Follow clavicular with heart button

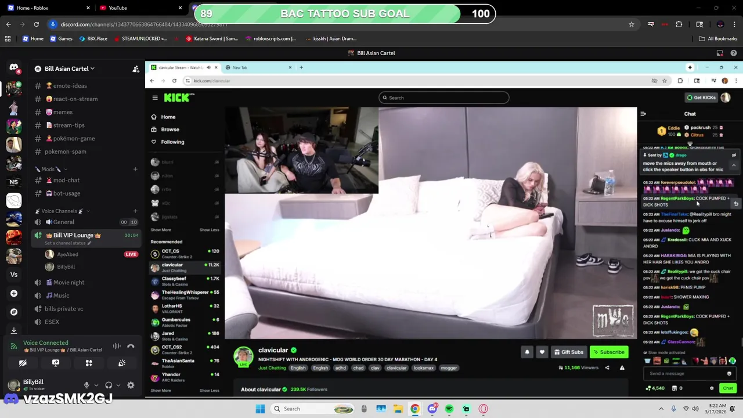[542, 352]
